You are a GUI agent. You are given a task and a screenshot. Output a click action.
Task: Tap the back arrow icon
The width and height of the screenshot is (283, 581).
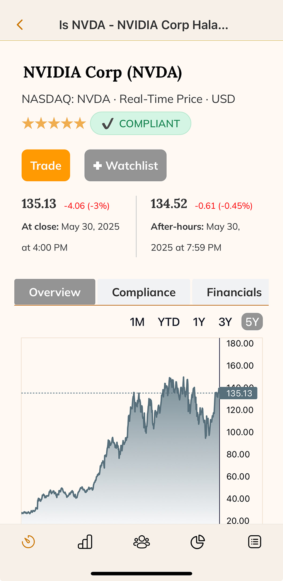[x=20, y=25]
